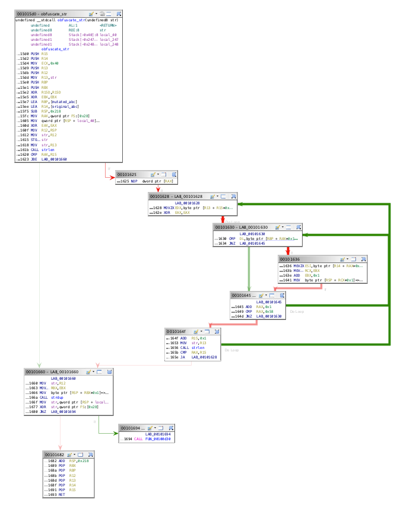This screenshot has height=522, width=413.
Task: Set background color on block 00101636
Action: point(342,259)
